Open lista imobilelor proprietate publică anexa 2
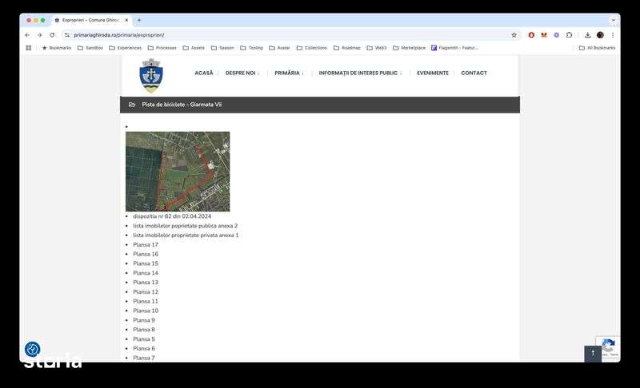The height and width of the screenshot is (388, 640). pyautogui.click(x=186, y=226)
